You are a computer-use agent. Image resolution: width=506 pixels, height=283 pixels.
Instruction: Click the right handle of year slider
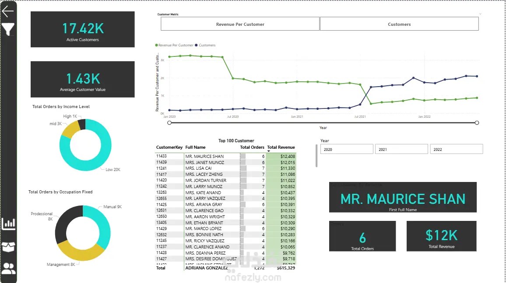477,123
